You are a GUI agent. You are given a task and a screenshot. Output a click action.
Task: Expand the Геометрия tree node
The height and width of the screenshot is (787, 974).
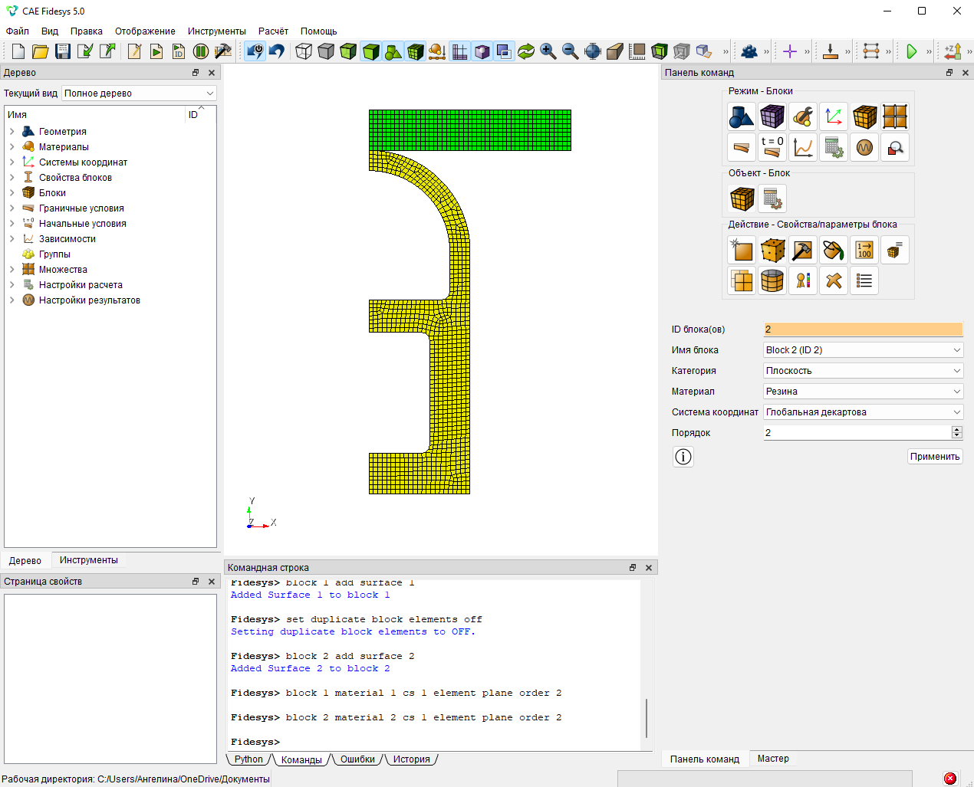click(x=12, y=132)
